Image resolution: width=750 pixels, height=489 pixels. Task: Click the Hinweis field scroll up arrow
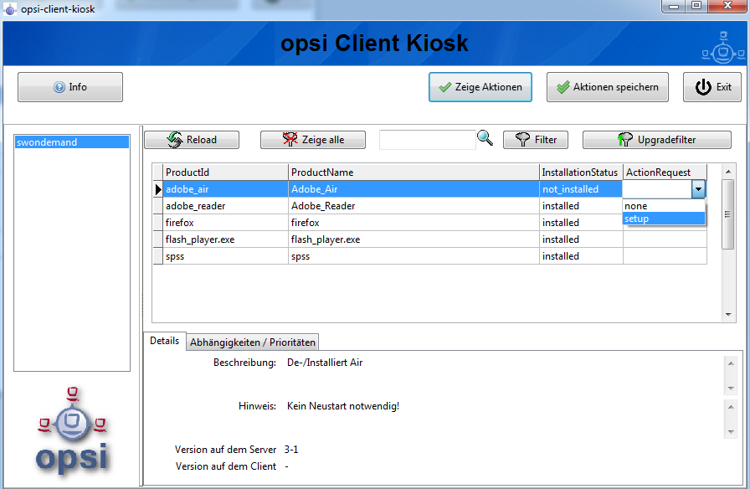(731, 407)
